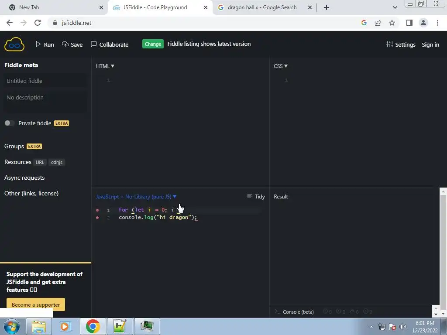
Task: Click the Untitled fiddle title field
Action: point(45,81)
